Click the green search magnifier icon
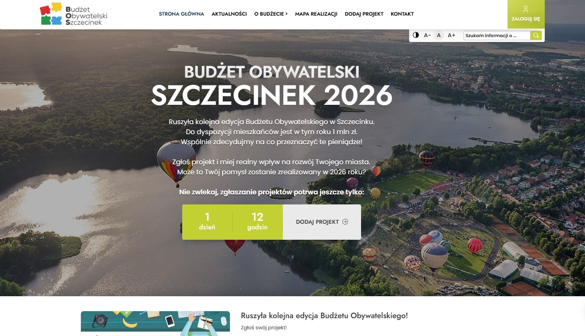Image resolution: width=585 pixels, height=336 pixels. tap(536, 35)
